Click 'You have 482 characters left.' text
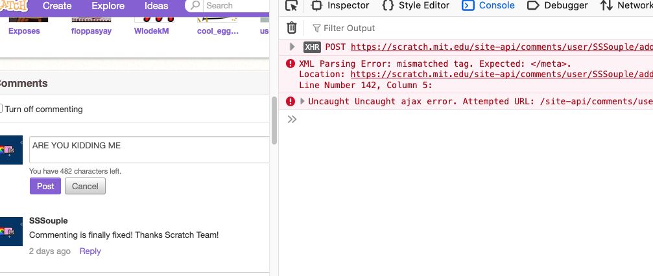 point(75,171)
